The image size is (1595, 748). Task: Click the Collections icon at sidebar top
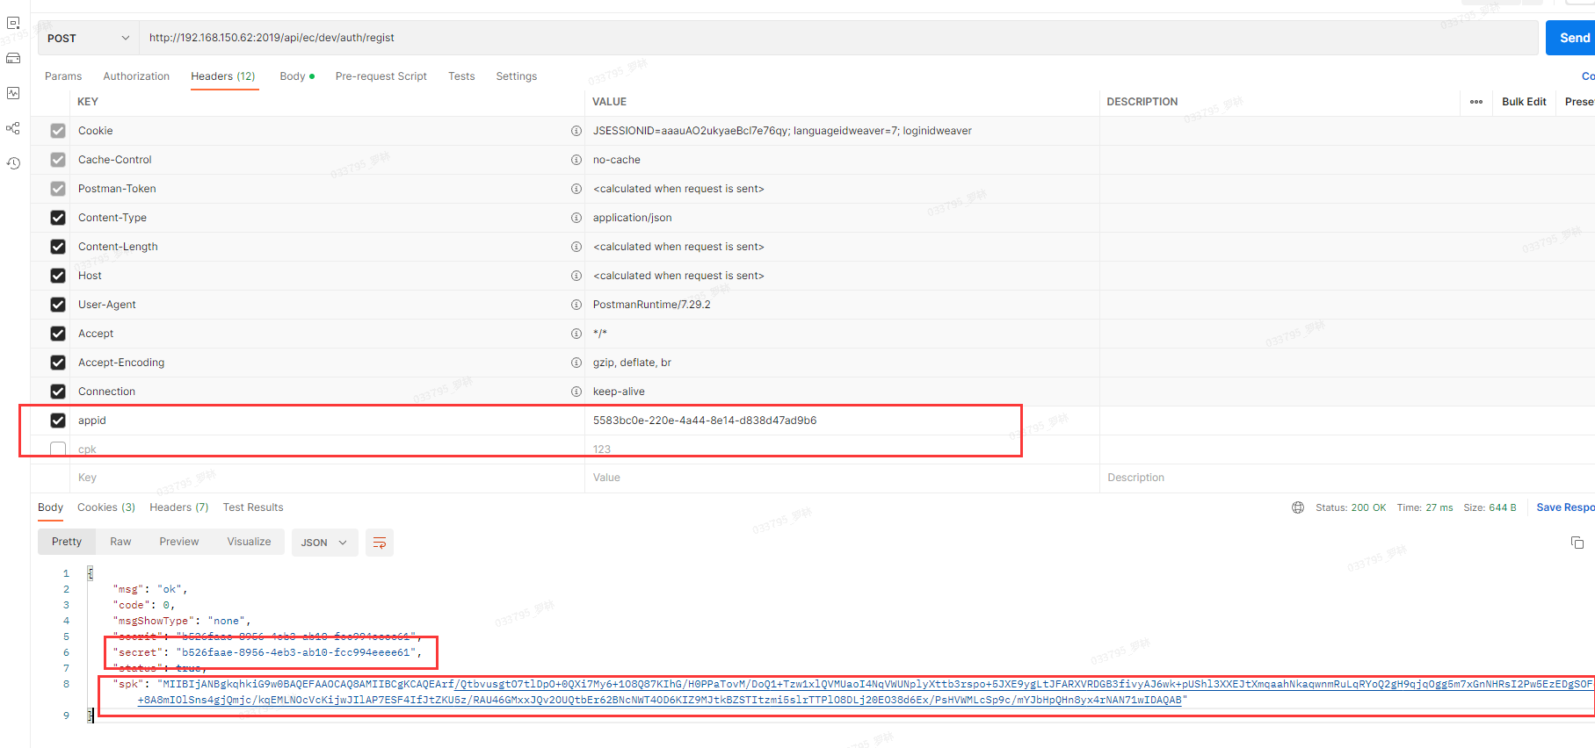pyautogui.click(x=13, y=23)
